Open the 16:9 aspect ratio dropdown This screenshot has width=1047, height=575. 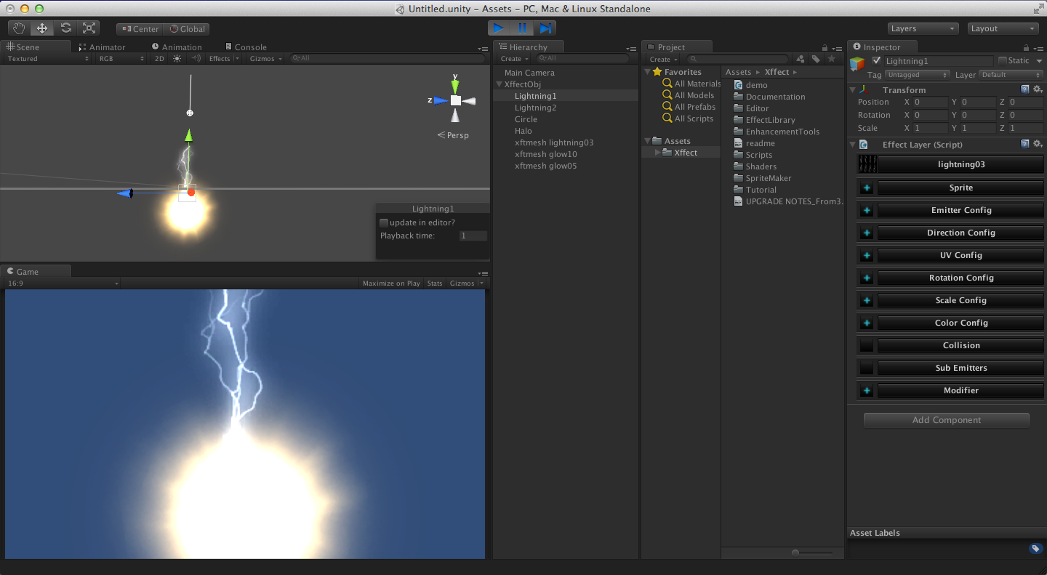(x=63, y=284)
